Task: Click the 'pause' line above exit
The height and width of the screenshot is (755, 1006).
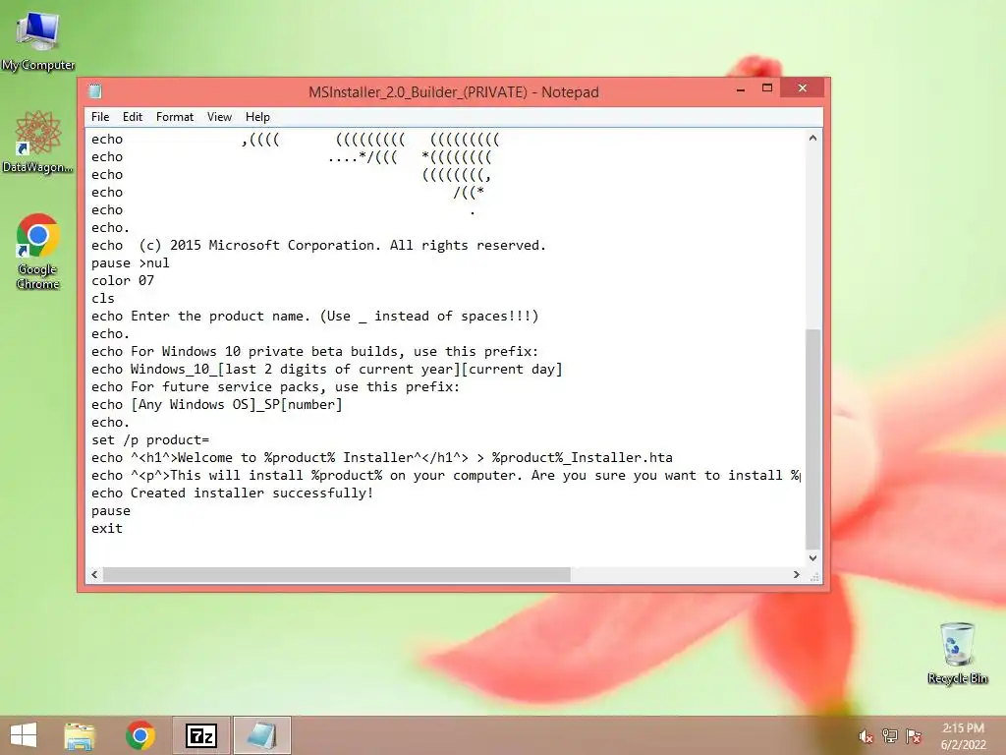Action: 110,511
